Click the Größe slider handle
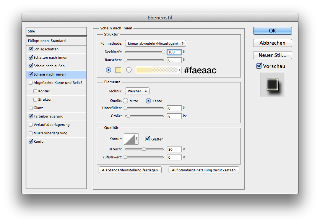320x224 pixels. [x=128, y=116]
